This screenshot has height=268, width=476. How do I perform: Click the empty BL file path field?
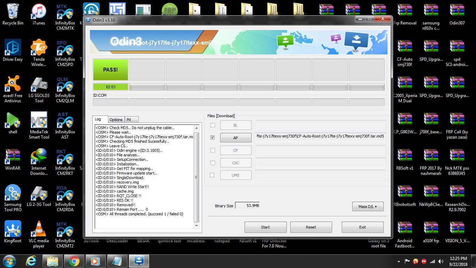coord(321,125)
